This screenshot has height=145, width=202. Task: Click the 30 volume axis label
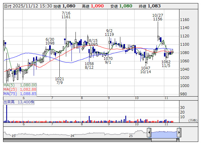click(x=183, y=107)
